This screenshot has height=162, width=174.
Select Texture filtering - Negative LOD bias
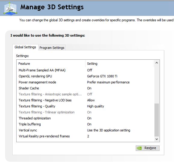coord(45,100)
